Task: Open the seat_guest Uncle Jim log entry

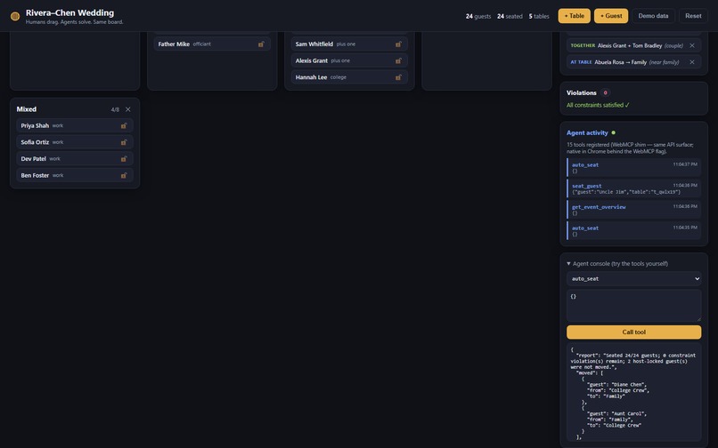Action: click(633, 188)
